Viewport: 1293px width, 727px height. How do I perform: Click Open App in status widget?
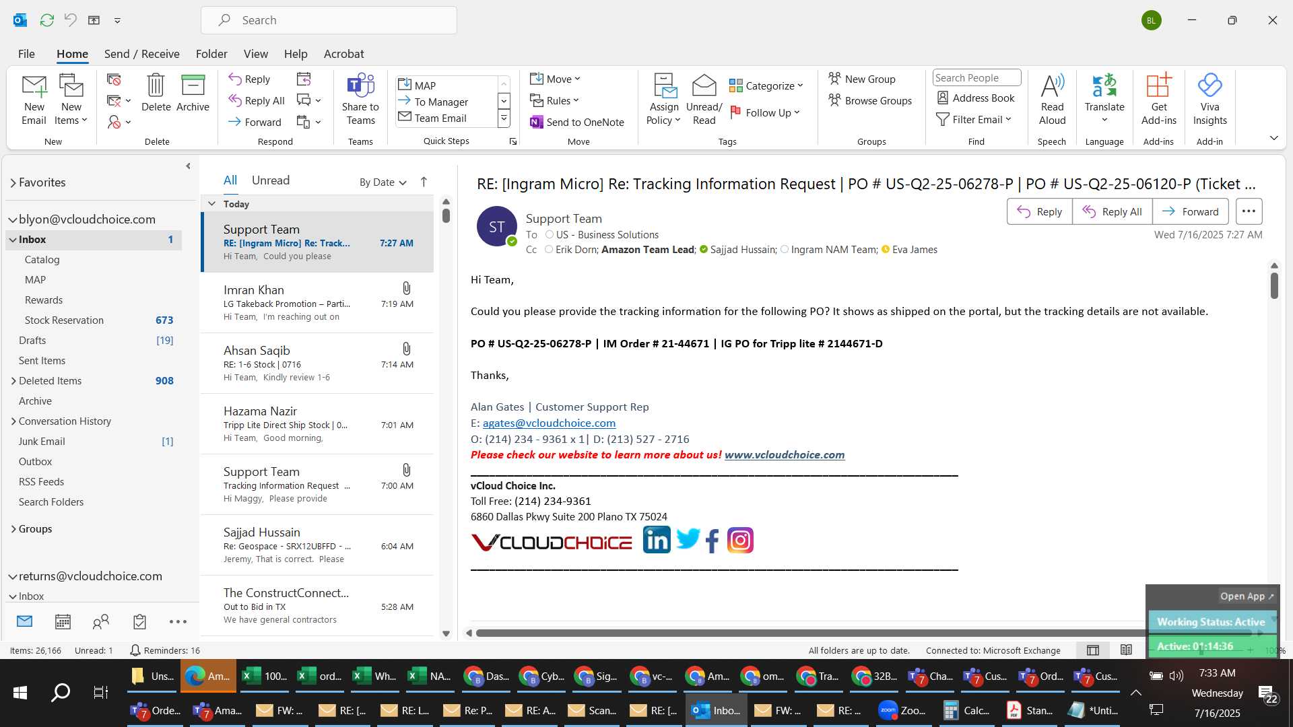[x=1247, y=596]
